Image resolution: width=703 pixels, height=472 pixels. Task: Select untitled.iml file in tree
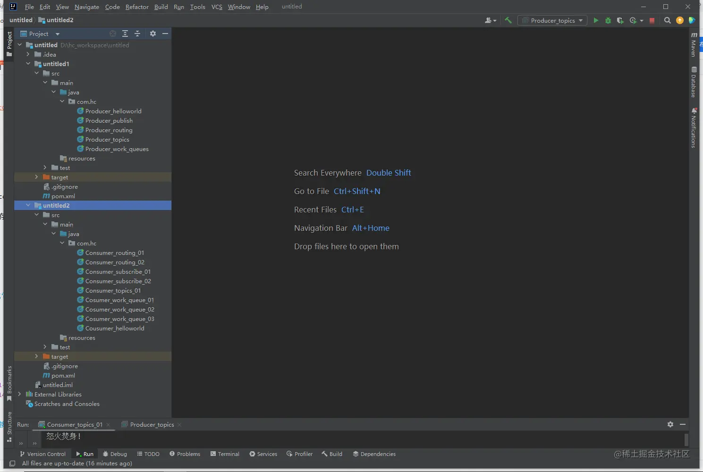(58, 385)
